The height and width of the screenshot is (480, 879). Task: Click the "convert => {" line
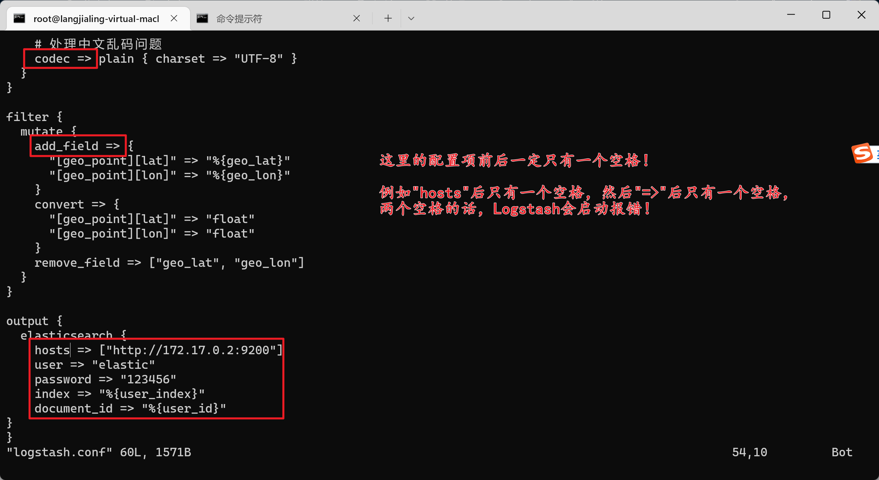(77, 204)
